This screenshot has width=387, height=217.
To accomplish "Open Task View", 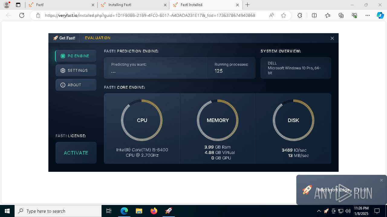I will [x=109, y=211].
